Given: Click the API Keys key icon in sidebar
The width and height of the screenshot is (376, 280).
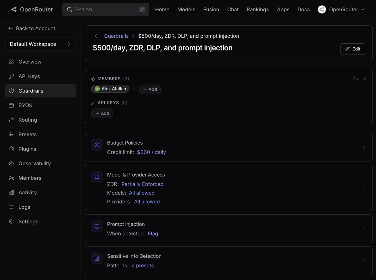Looking at the screenshot, I should click(11, 76).
